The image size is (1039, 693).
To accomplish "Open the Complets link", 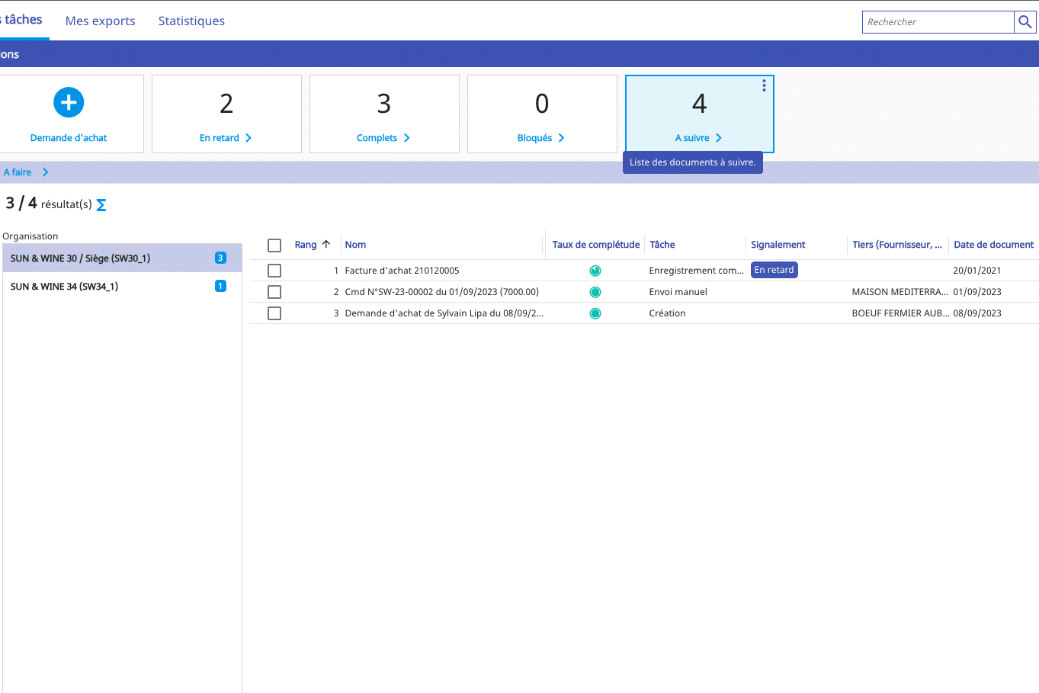I will pos(377,138).
